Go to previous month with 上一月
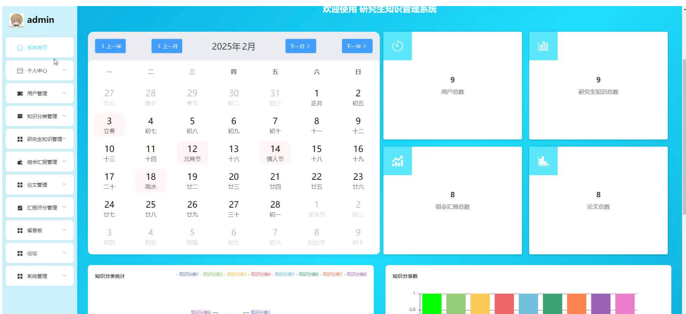This screenshot has width=686, height=314. [x=167, y=46]
